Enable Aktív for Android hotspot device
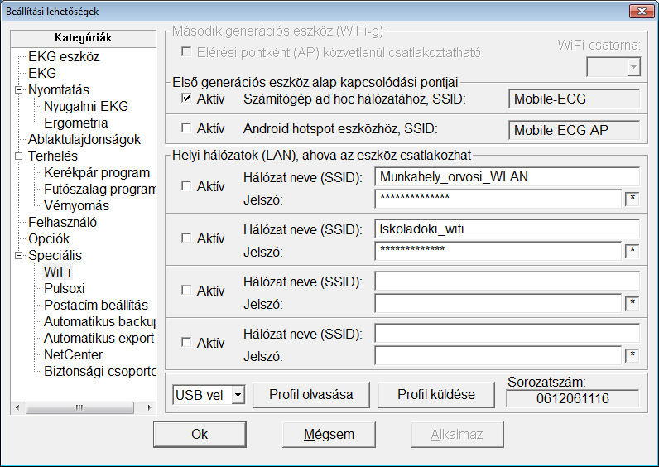The height and width of the screenshot is (467, 659). click(x=186, y=128)
